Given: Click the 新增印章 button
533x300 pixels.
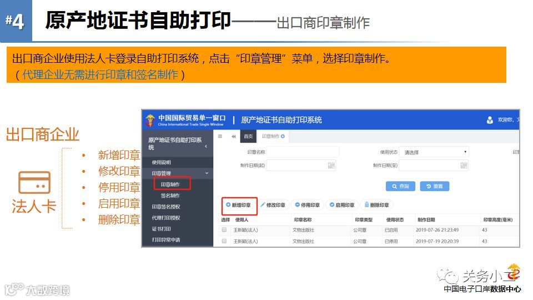Looking at the screenshot, I should (239, 205).
